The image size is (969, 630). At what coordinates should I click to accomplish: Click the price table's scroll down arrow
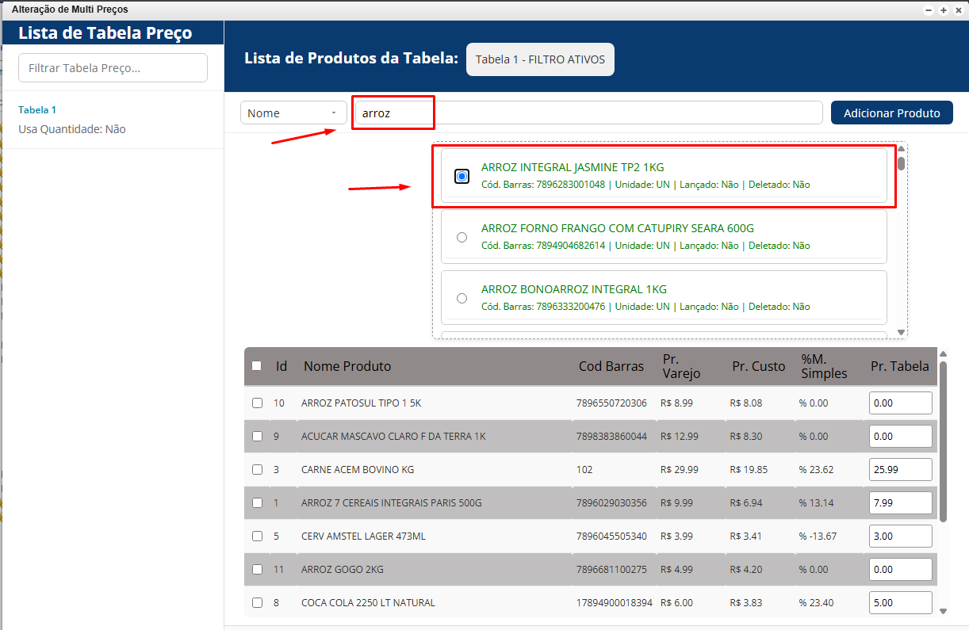click(x=943, y=611)
